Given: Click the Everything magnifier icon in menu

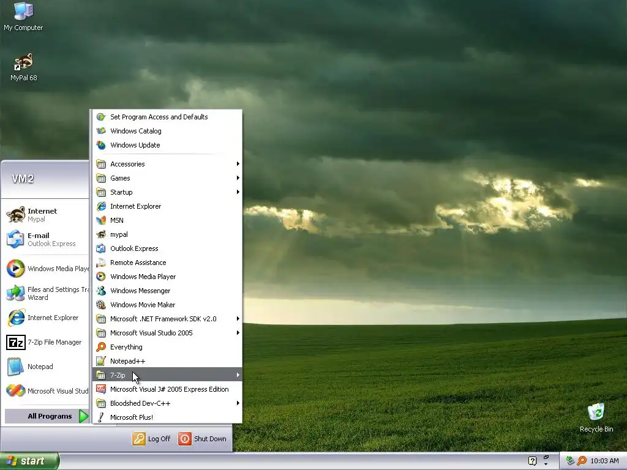Looking at the screenshot, I should coord(101,347).
